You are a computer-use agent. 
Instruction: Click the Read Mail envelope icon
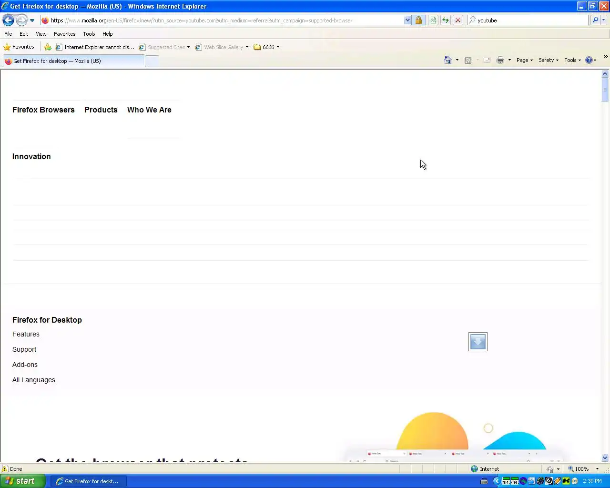487,60
